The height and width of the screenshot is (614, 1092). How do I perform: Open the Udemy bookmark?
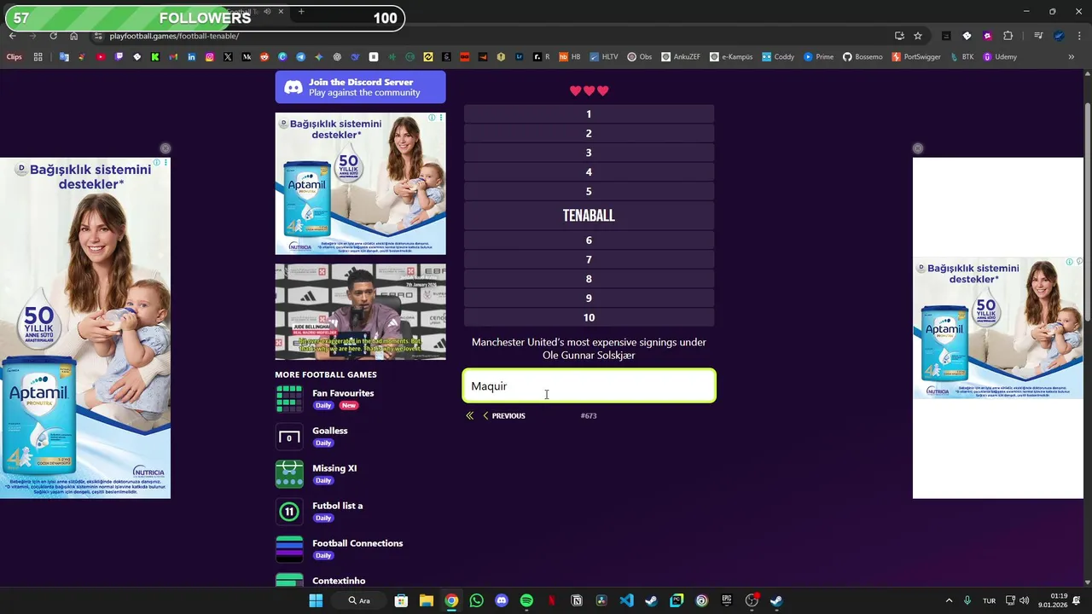tap(1000, 57)
